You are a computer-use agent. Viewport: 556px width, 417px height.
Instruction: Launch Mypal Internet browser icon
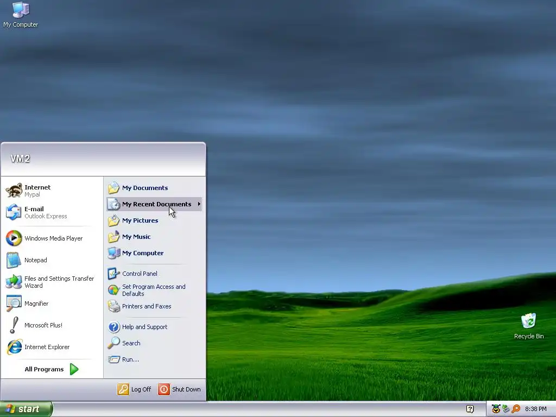pyautogui.click(x=14, y=191)
